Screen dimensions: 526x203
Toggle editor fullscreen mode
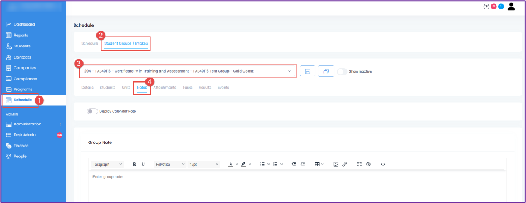359,165
